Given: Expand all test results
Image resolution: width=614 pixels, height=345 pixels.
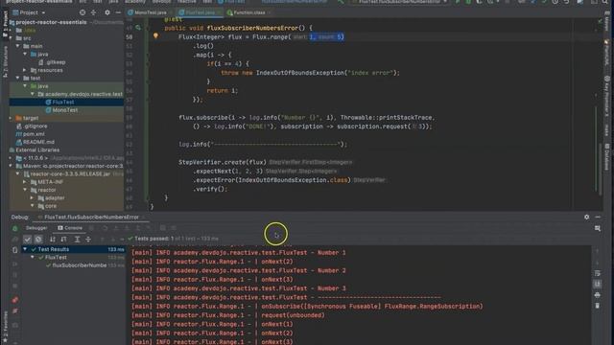Looking at the screenshot, I should point(77,239).
